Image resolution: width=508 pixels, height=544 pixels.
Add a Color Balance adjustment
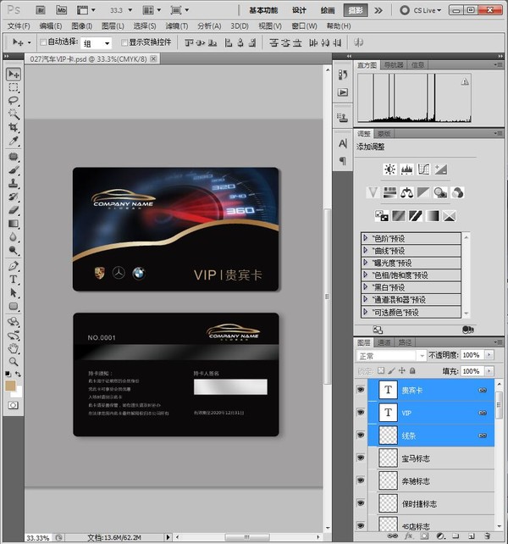pyautogui.click(x=406, y=192)
